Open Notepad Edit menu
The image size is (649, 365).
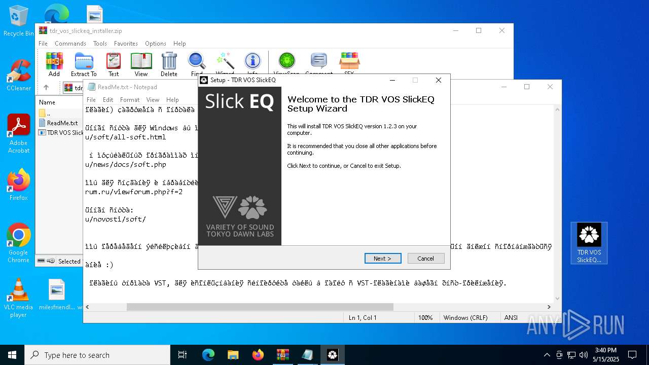[x=108, y=100]
